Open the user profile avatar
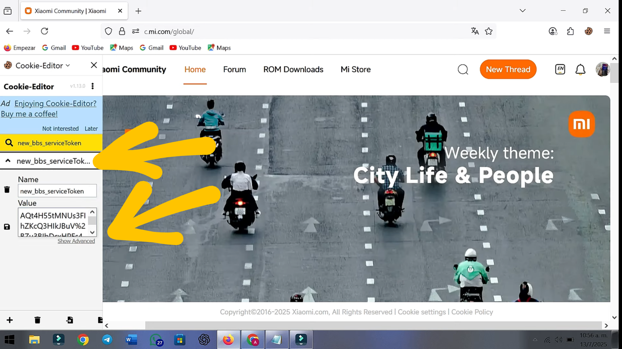The image size is (622, 349). pyautogui.click(x=603, y=70)
